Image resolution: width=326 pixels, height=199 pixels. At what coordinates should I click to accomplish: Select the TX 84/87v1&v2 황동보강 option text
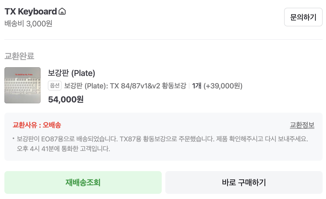[x=125, y=86]
